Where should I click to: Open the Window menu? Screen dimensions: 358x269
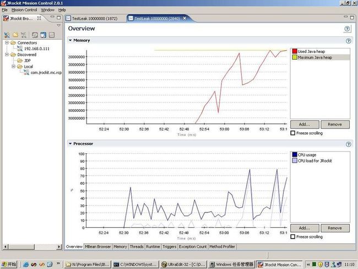tap(48, 10)
